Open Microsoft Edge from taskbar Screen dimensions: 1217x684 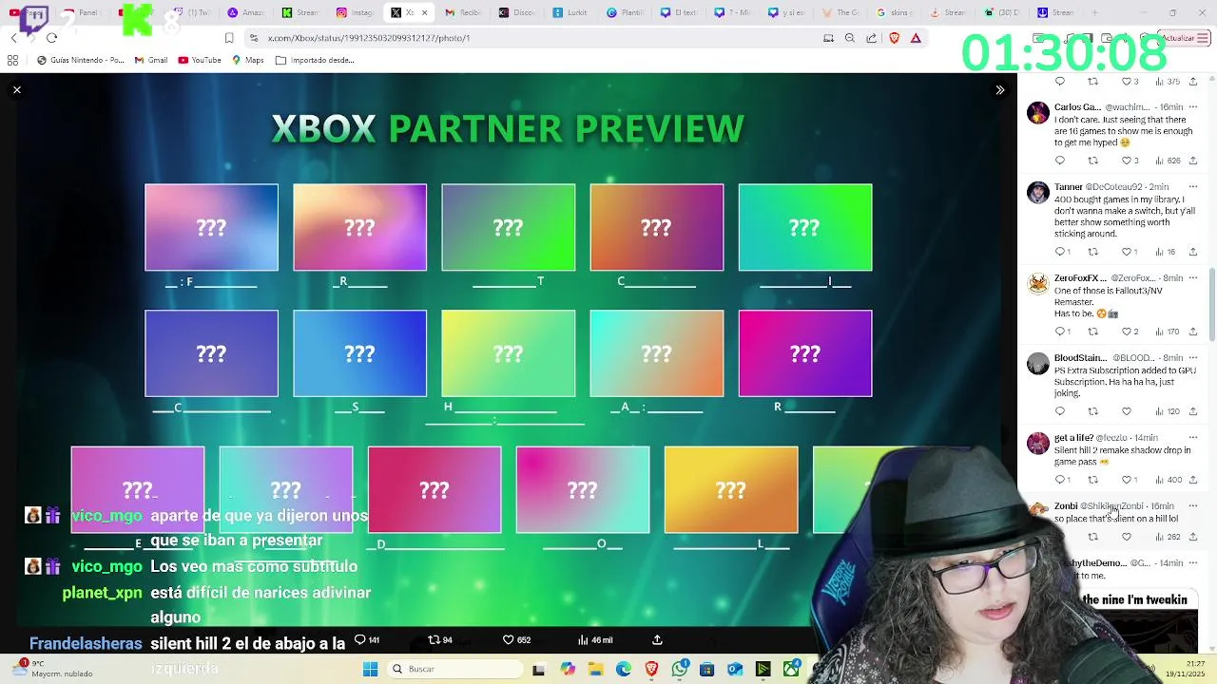[x=624, y=669]
